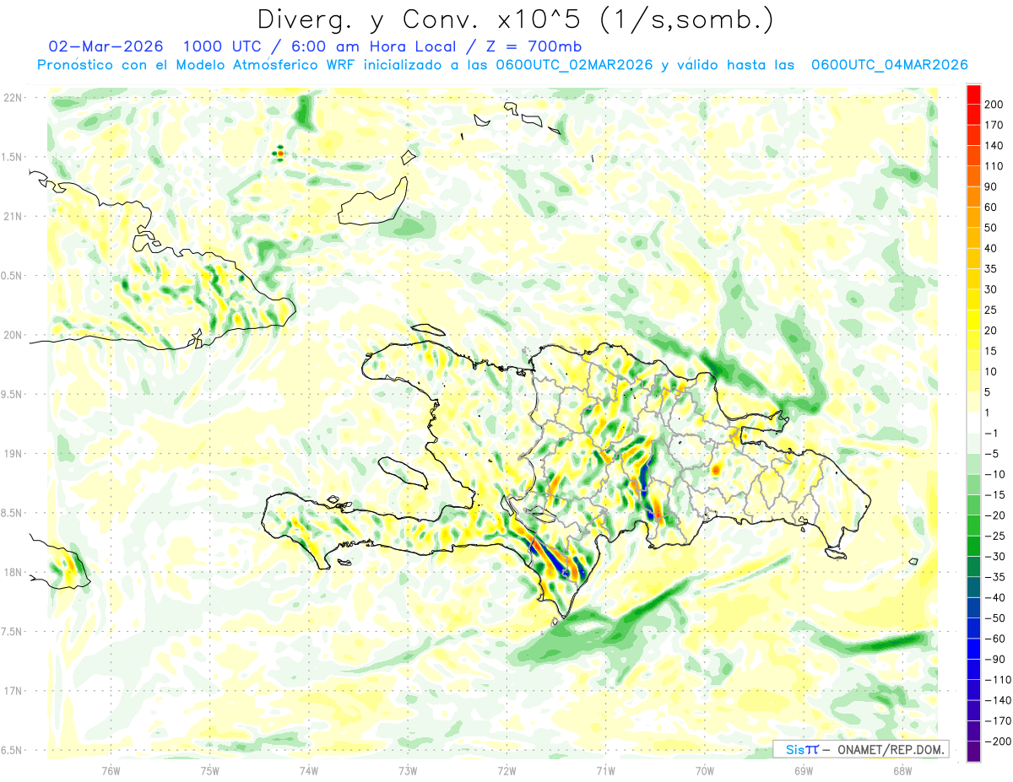Click the "-5" color scale label
Viewport: 1013px width, 782px height.
click(x=991, y=455)
